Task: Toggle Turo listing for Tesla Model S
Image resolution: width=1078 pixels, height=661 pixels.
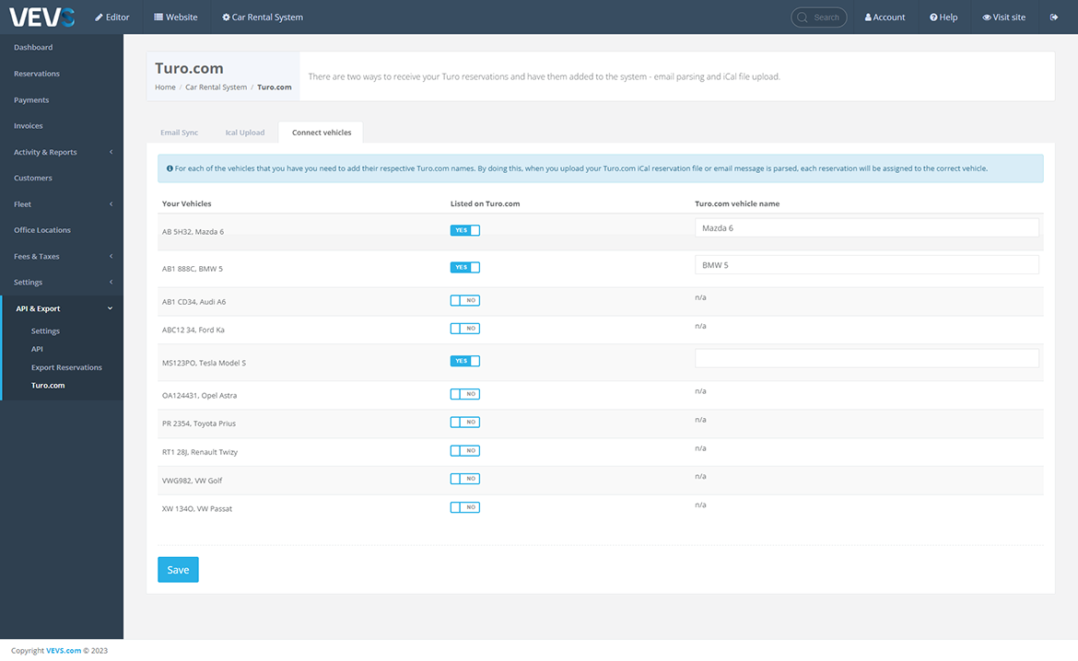Action: 464,361
